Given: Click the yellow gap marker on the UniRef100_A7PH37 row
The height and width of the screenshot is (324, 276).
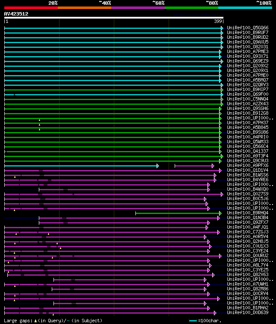Looking at the screenshot, I should [x=39, y=125].
